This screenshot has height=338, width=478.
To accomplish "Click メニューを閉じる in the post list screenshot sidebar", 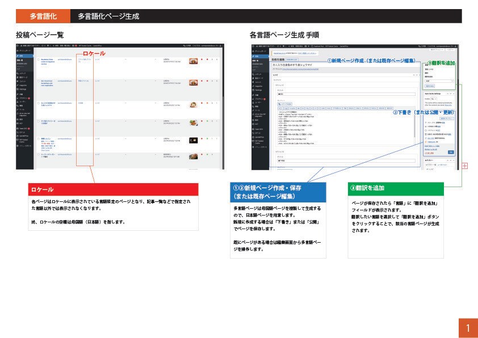I will pos(25,146).
